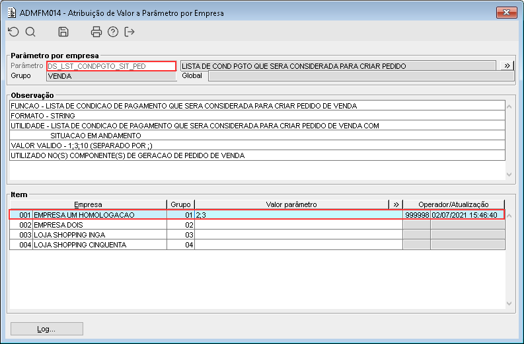This screenshot has width=524, height=344.
Task: Select row LOJA SHOPPING CINQUENTA
Action: (x=256, y=245)
